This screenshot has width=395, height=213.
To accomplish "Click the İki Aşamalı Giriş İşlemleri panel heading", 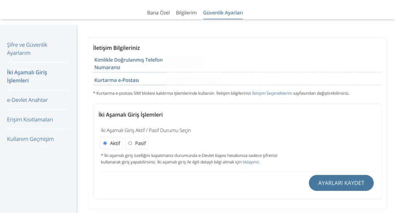I will coord(130,115).
